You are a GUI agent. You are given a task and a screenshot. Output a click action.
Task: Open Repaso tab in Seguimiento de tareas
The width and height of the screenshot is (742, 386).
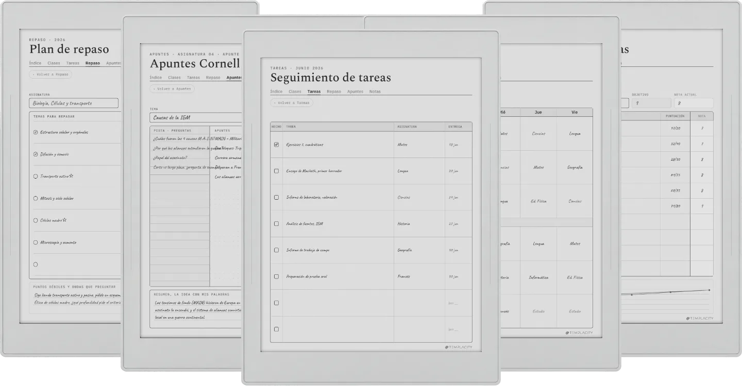333,92
